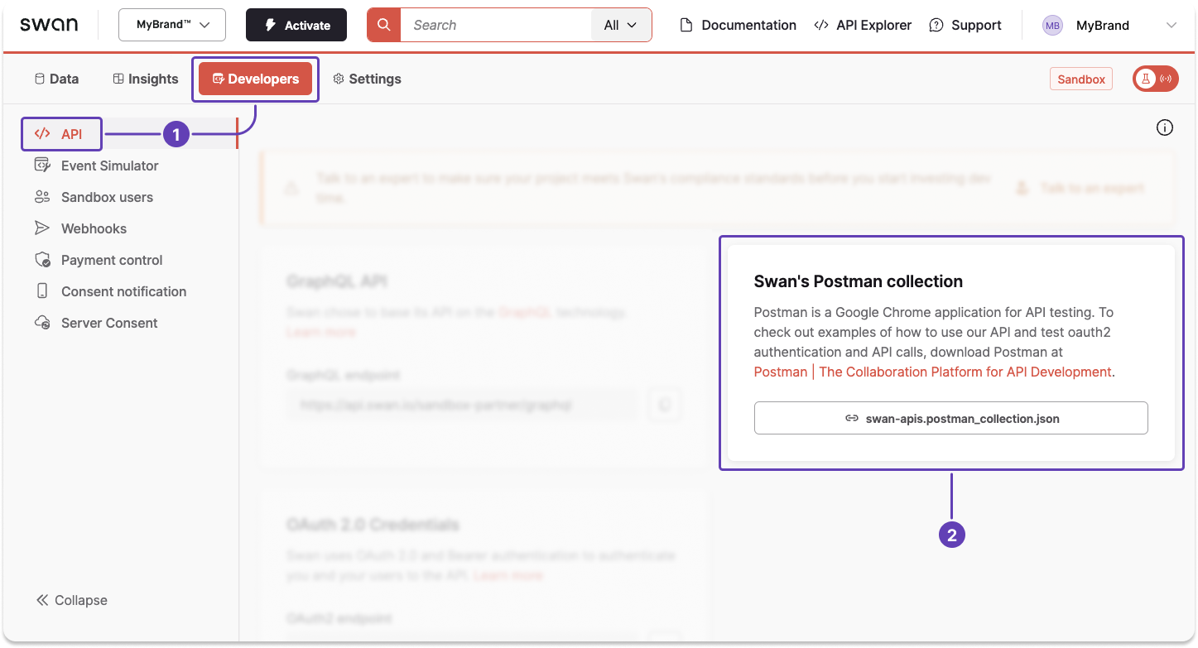The height and width of the screenshot is (648, 1198).
Task: Select Sandbox users in the sidebar
Action: 107,197
